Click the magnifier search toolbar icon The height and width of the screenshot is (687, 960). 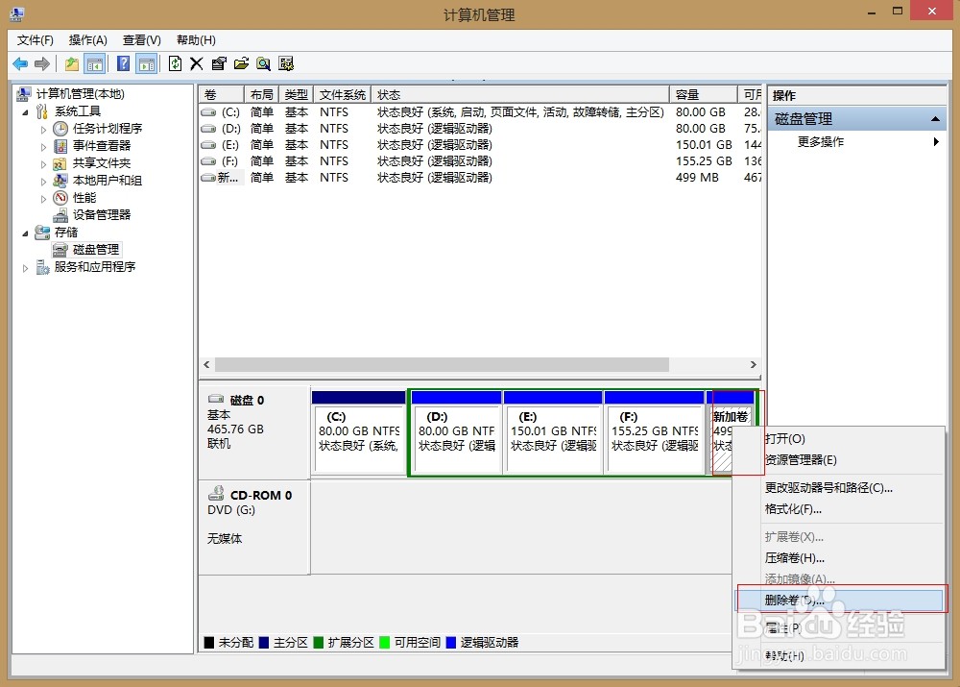(263, 63)
